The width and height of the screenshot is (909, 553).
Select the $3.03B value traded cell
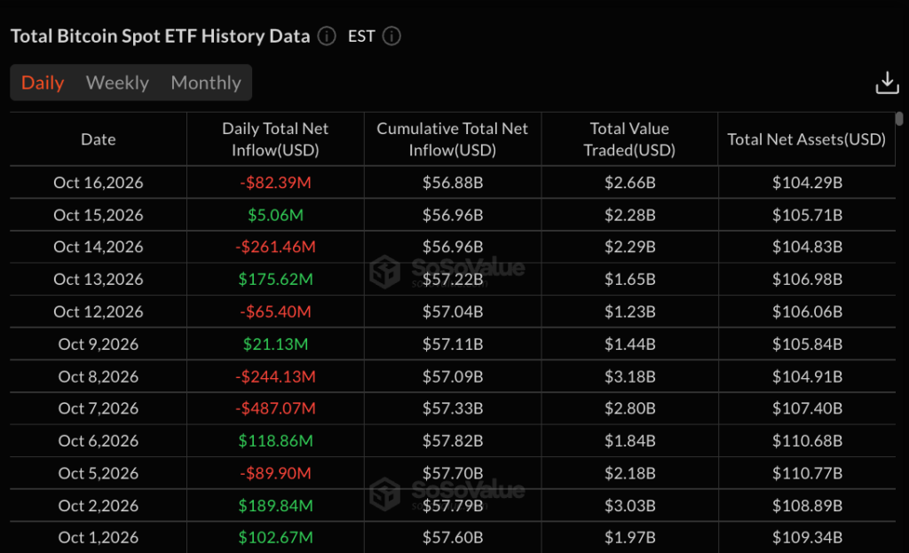tap(630, 506)
